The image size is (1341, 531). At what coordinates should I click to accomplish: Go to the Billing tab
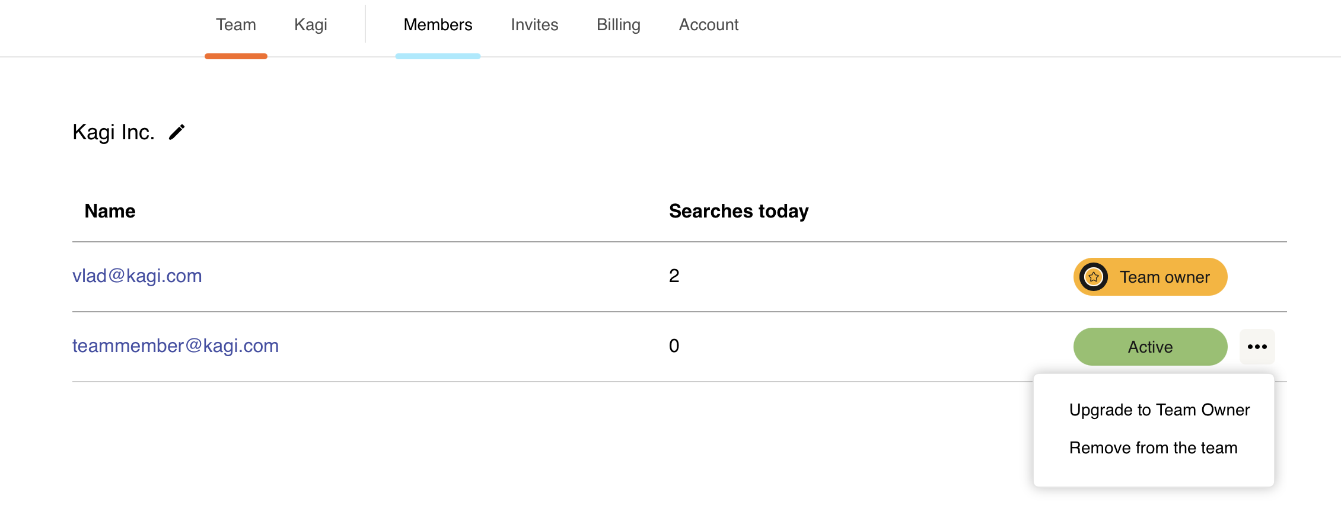(x=619, y=25)
